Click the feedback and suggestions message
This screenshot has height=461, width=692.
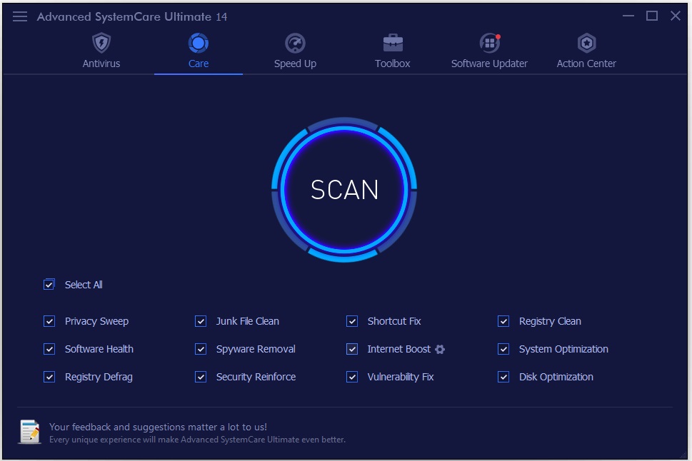tap(158, 427)
